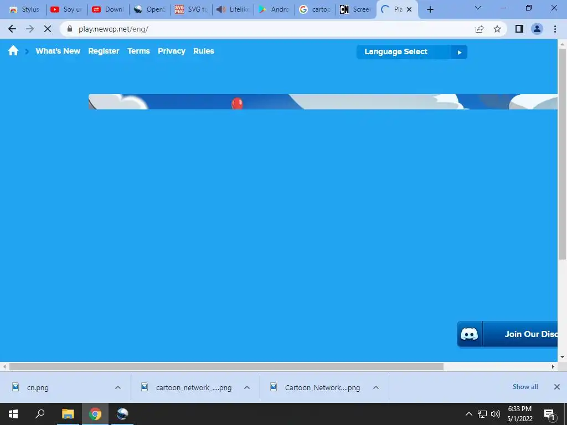
Task: Open the Windows Start menu
Action: [13, 414]
